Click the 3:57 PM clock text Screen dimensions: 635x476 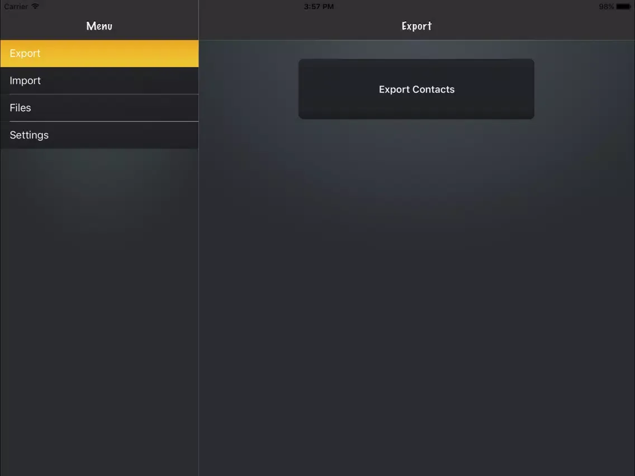coord(319,7)
